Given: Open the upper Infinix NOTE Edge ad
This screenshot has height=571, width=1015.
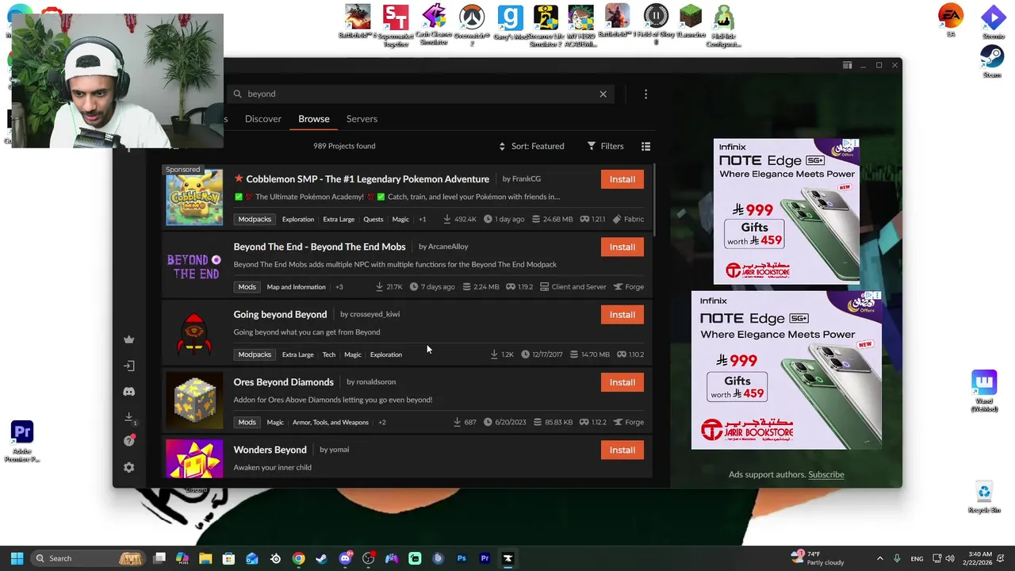Looking at the screenshot, I should click(787, 211).
